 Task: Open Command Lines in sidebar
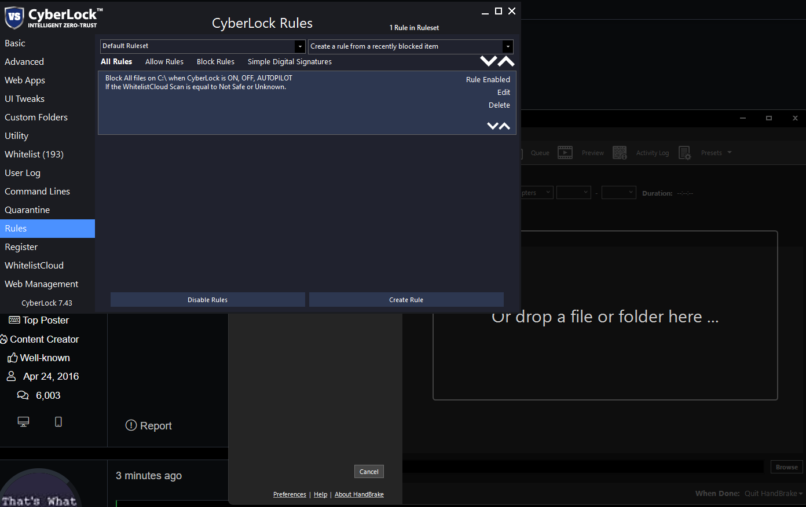[x=47, y=191]
